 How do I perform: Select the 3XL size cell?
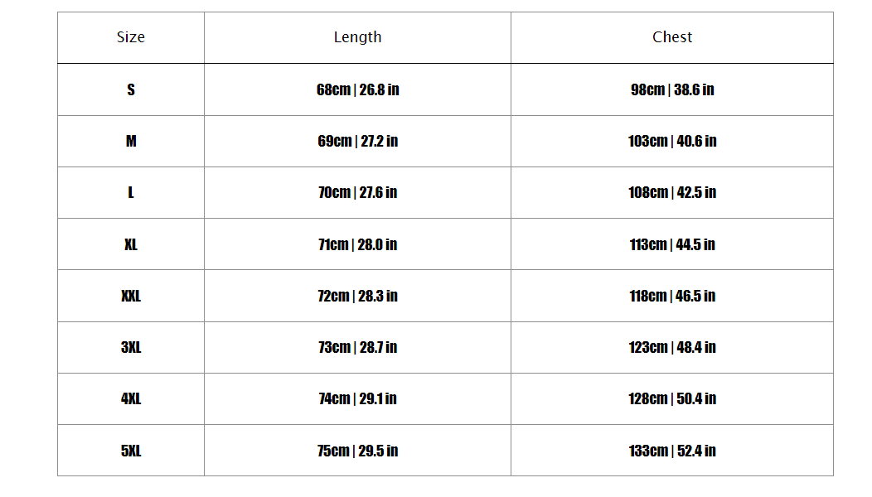pyautogui.click(x=131, y=347)
